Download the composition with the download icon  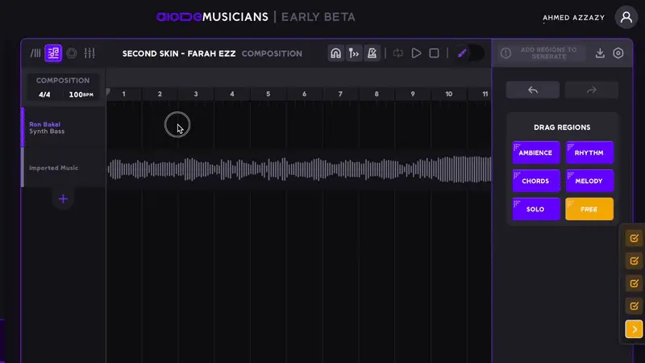point(600,53)
